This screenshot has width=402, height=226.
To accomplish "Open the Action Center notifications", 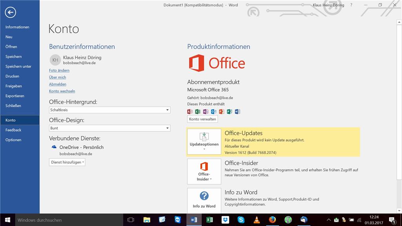I will 392,220.
